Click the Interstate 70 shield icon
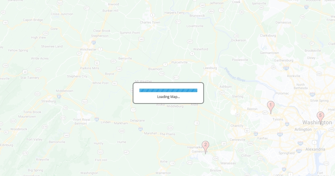The image size is (335, 176). point(306,7)
